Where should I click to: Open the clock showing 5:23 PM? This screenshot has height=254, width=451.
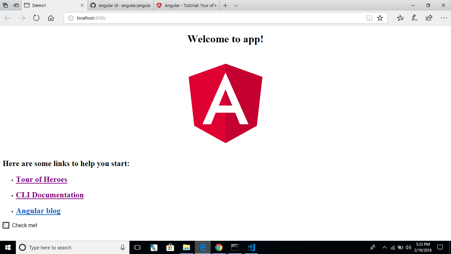click(423, 247)
